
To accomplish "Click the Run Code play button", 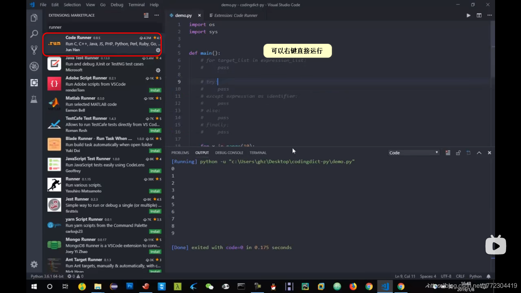I will point(468,15).
